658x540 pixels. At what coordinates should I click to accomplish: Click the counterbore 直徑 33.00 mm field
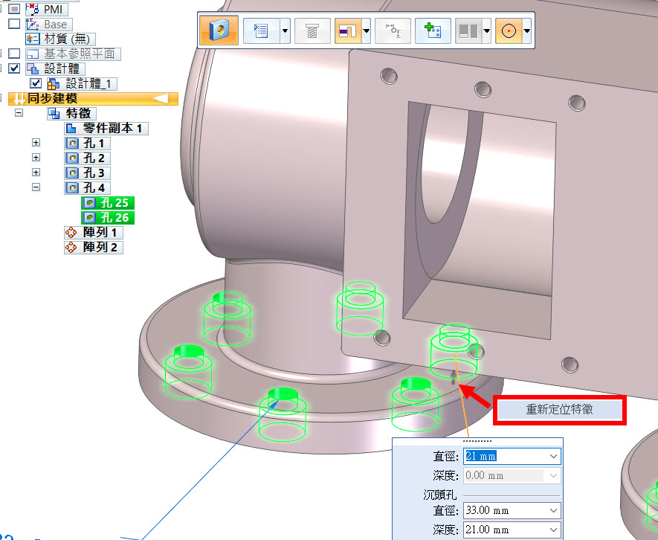(x=512, y=510)
